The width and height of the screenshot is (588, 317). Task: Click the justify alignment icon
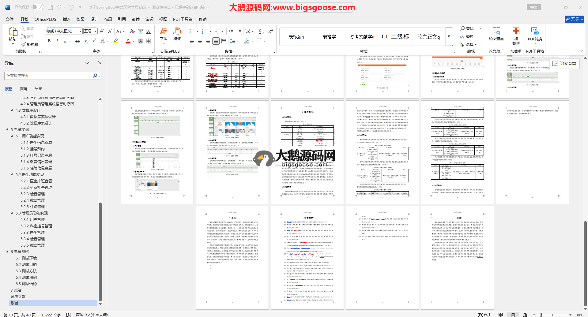click(x=216, y=41)
